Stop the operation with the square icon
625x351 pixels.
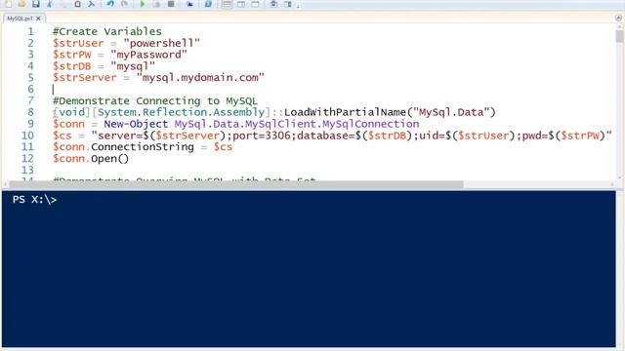[x=171, y=4]
